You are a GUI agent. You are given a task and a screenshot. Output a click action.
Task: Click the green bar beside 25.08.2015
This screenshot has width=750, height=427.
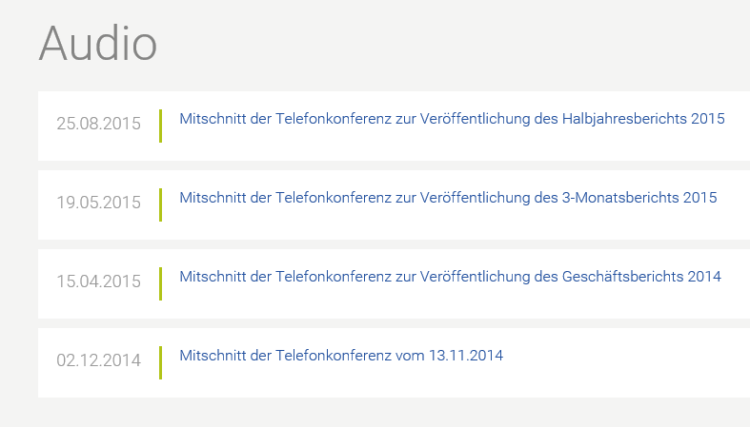pos(160,126)
